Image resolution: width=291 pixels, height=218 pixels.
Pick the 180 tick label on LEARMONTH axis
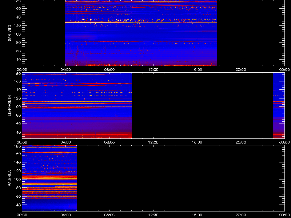click(x=18, y=74)
